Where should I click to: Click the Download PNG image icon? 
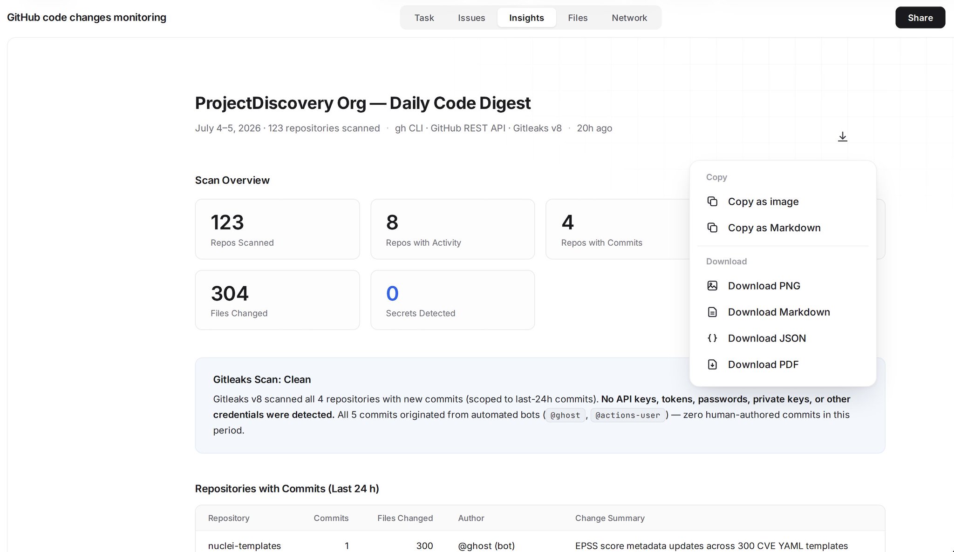712,286
